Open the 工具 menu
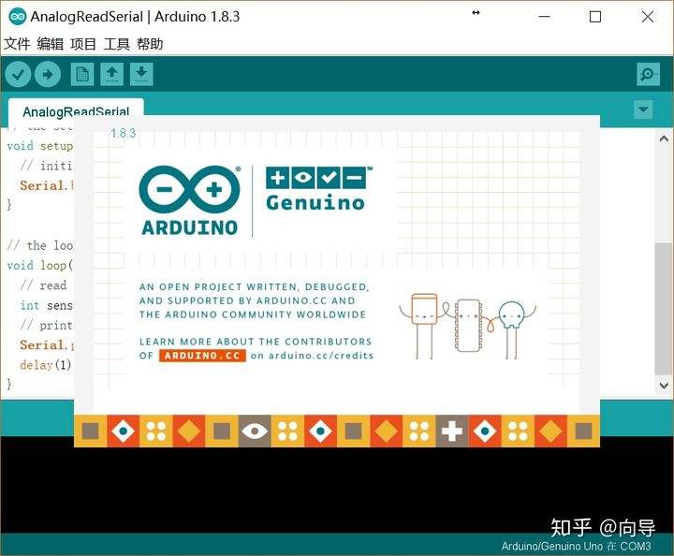This screenshot has height=556, width=674. coord(116,44)
